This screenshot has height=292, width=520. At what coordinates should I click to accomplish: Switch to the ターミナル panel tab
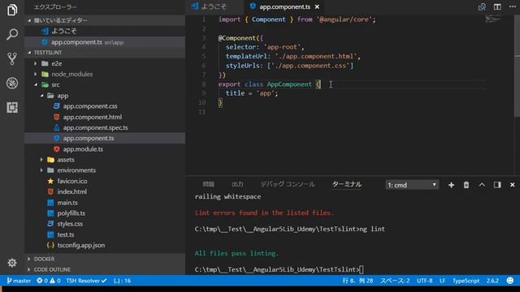click(347, 184)
